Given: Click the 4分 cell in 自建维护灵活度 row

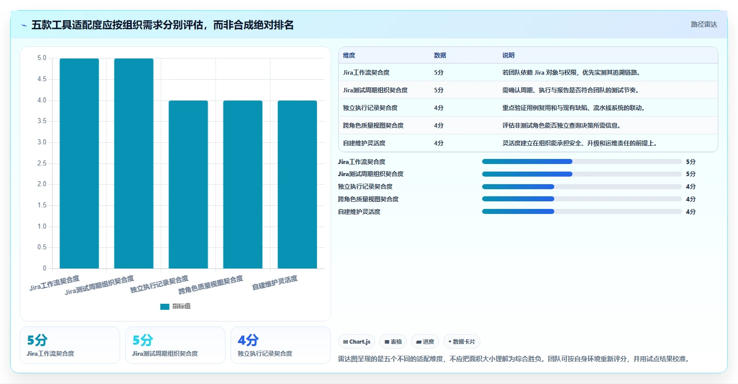Looking at the screenshot, I should coord(439,143).
